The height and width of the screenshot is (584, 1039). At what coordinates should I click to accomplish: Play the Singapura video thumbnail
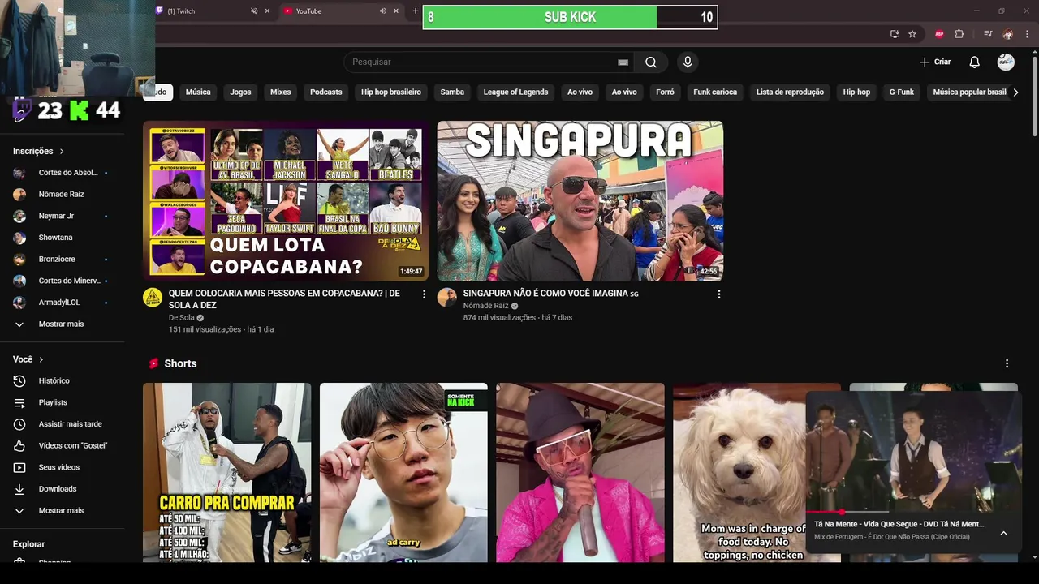(580, 201)
